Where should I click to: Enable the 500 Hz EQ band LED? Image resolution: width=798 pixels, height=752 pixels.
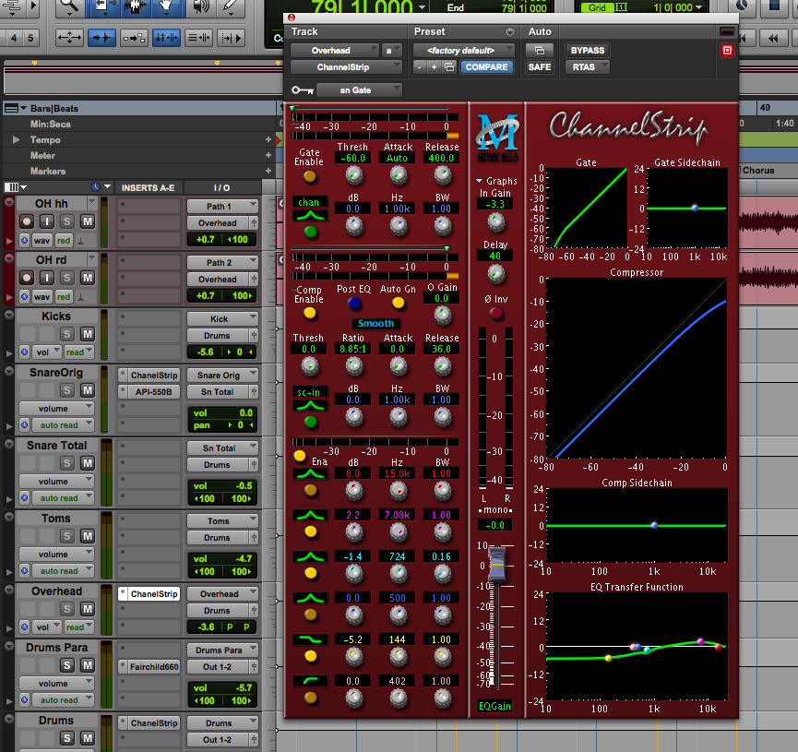[x=311, y=615]
